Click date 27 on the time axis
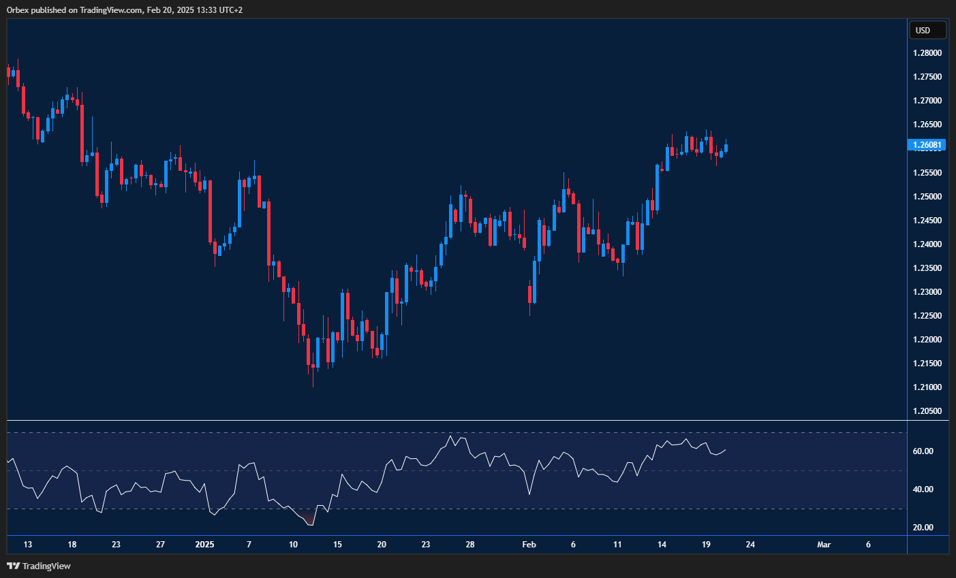Image resolution: width=956 pixels, height=578 pixels. point(160,545)
